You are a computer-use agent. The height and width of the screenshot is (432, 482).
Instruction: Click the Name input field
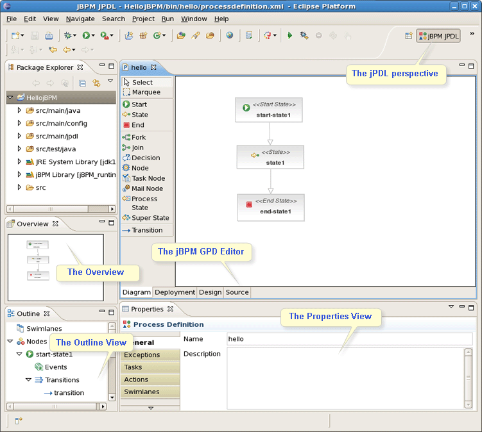[349, 338]
